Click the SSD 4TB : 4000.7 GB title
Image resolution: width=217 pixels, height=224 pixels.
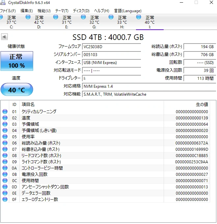point(108,37)
